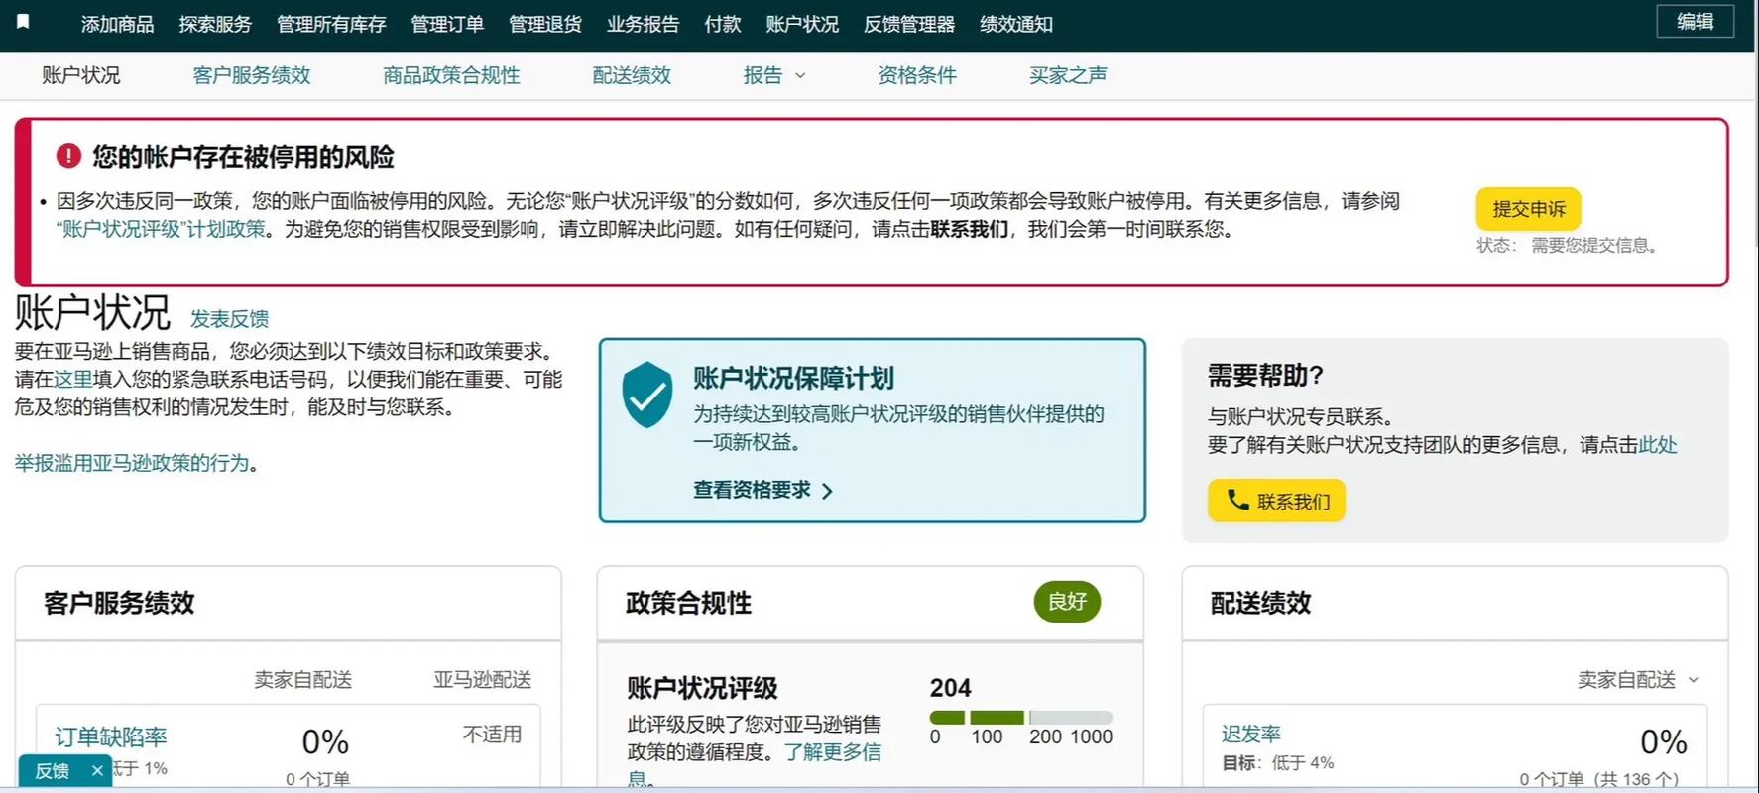The height and width of the screenshot is (793, 1759).
Task: Open the 反馈 feedback tab
Action: click(53, 770)
